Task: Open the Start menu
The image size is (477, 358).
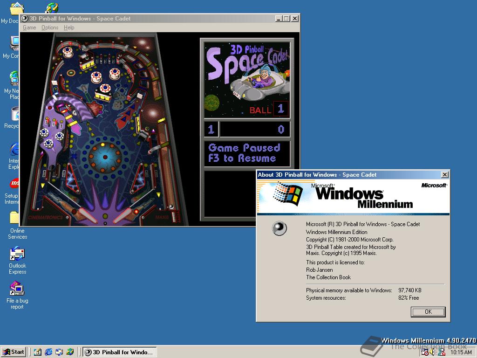Action: pos(14,352)
